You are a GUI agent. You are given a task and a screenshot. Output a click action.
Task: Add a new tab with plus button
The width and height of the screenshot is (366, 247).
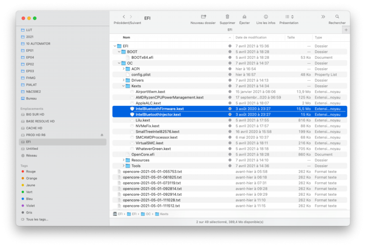coord(346,30)
